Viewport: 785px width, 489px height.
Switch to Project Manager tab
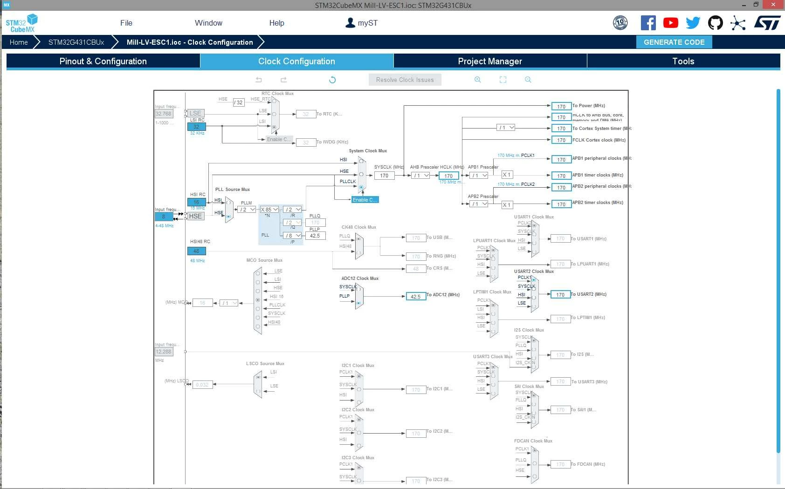coord(490,61)
